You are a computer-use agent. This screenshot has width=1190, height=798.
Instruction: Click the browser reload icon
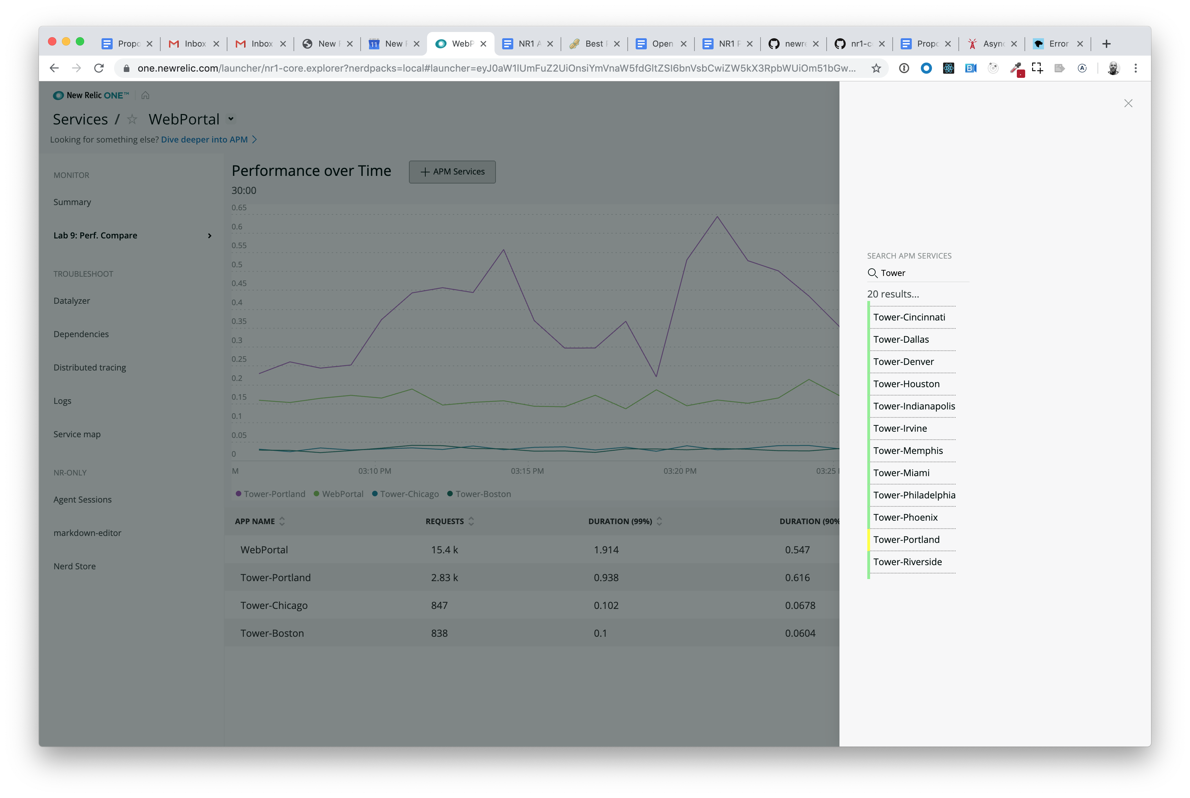click(99, 68)
